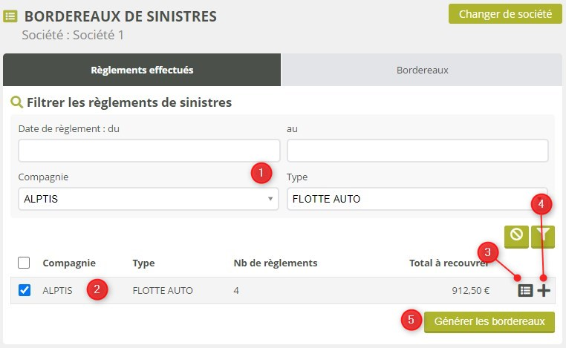Open the settlement list icon for ALPTIS row
The image size is (566, 348).
pos(525,291)
